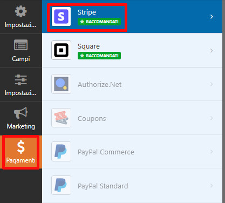Click the Square logo icon
Screen dimensions: 225x203
(x=61, y=50)
